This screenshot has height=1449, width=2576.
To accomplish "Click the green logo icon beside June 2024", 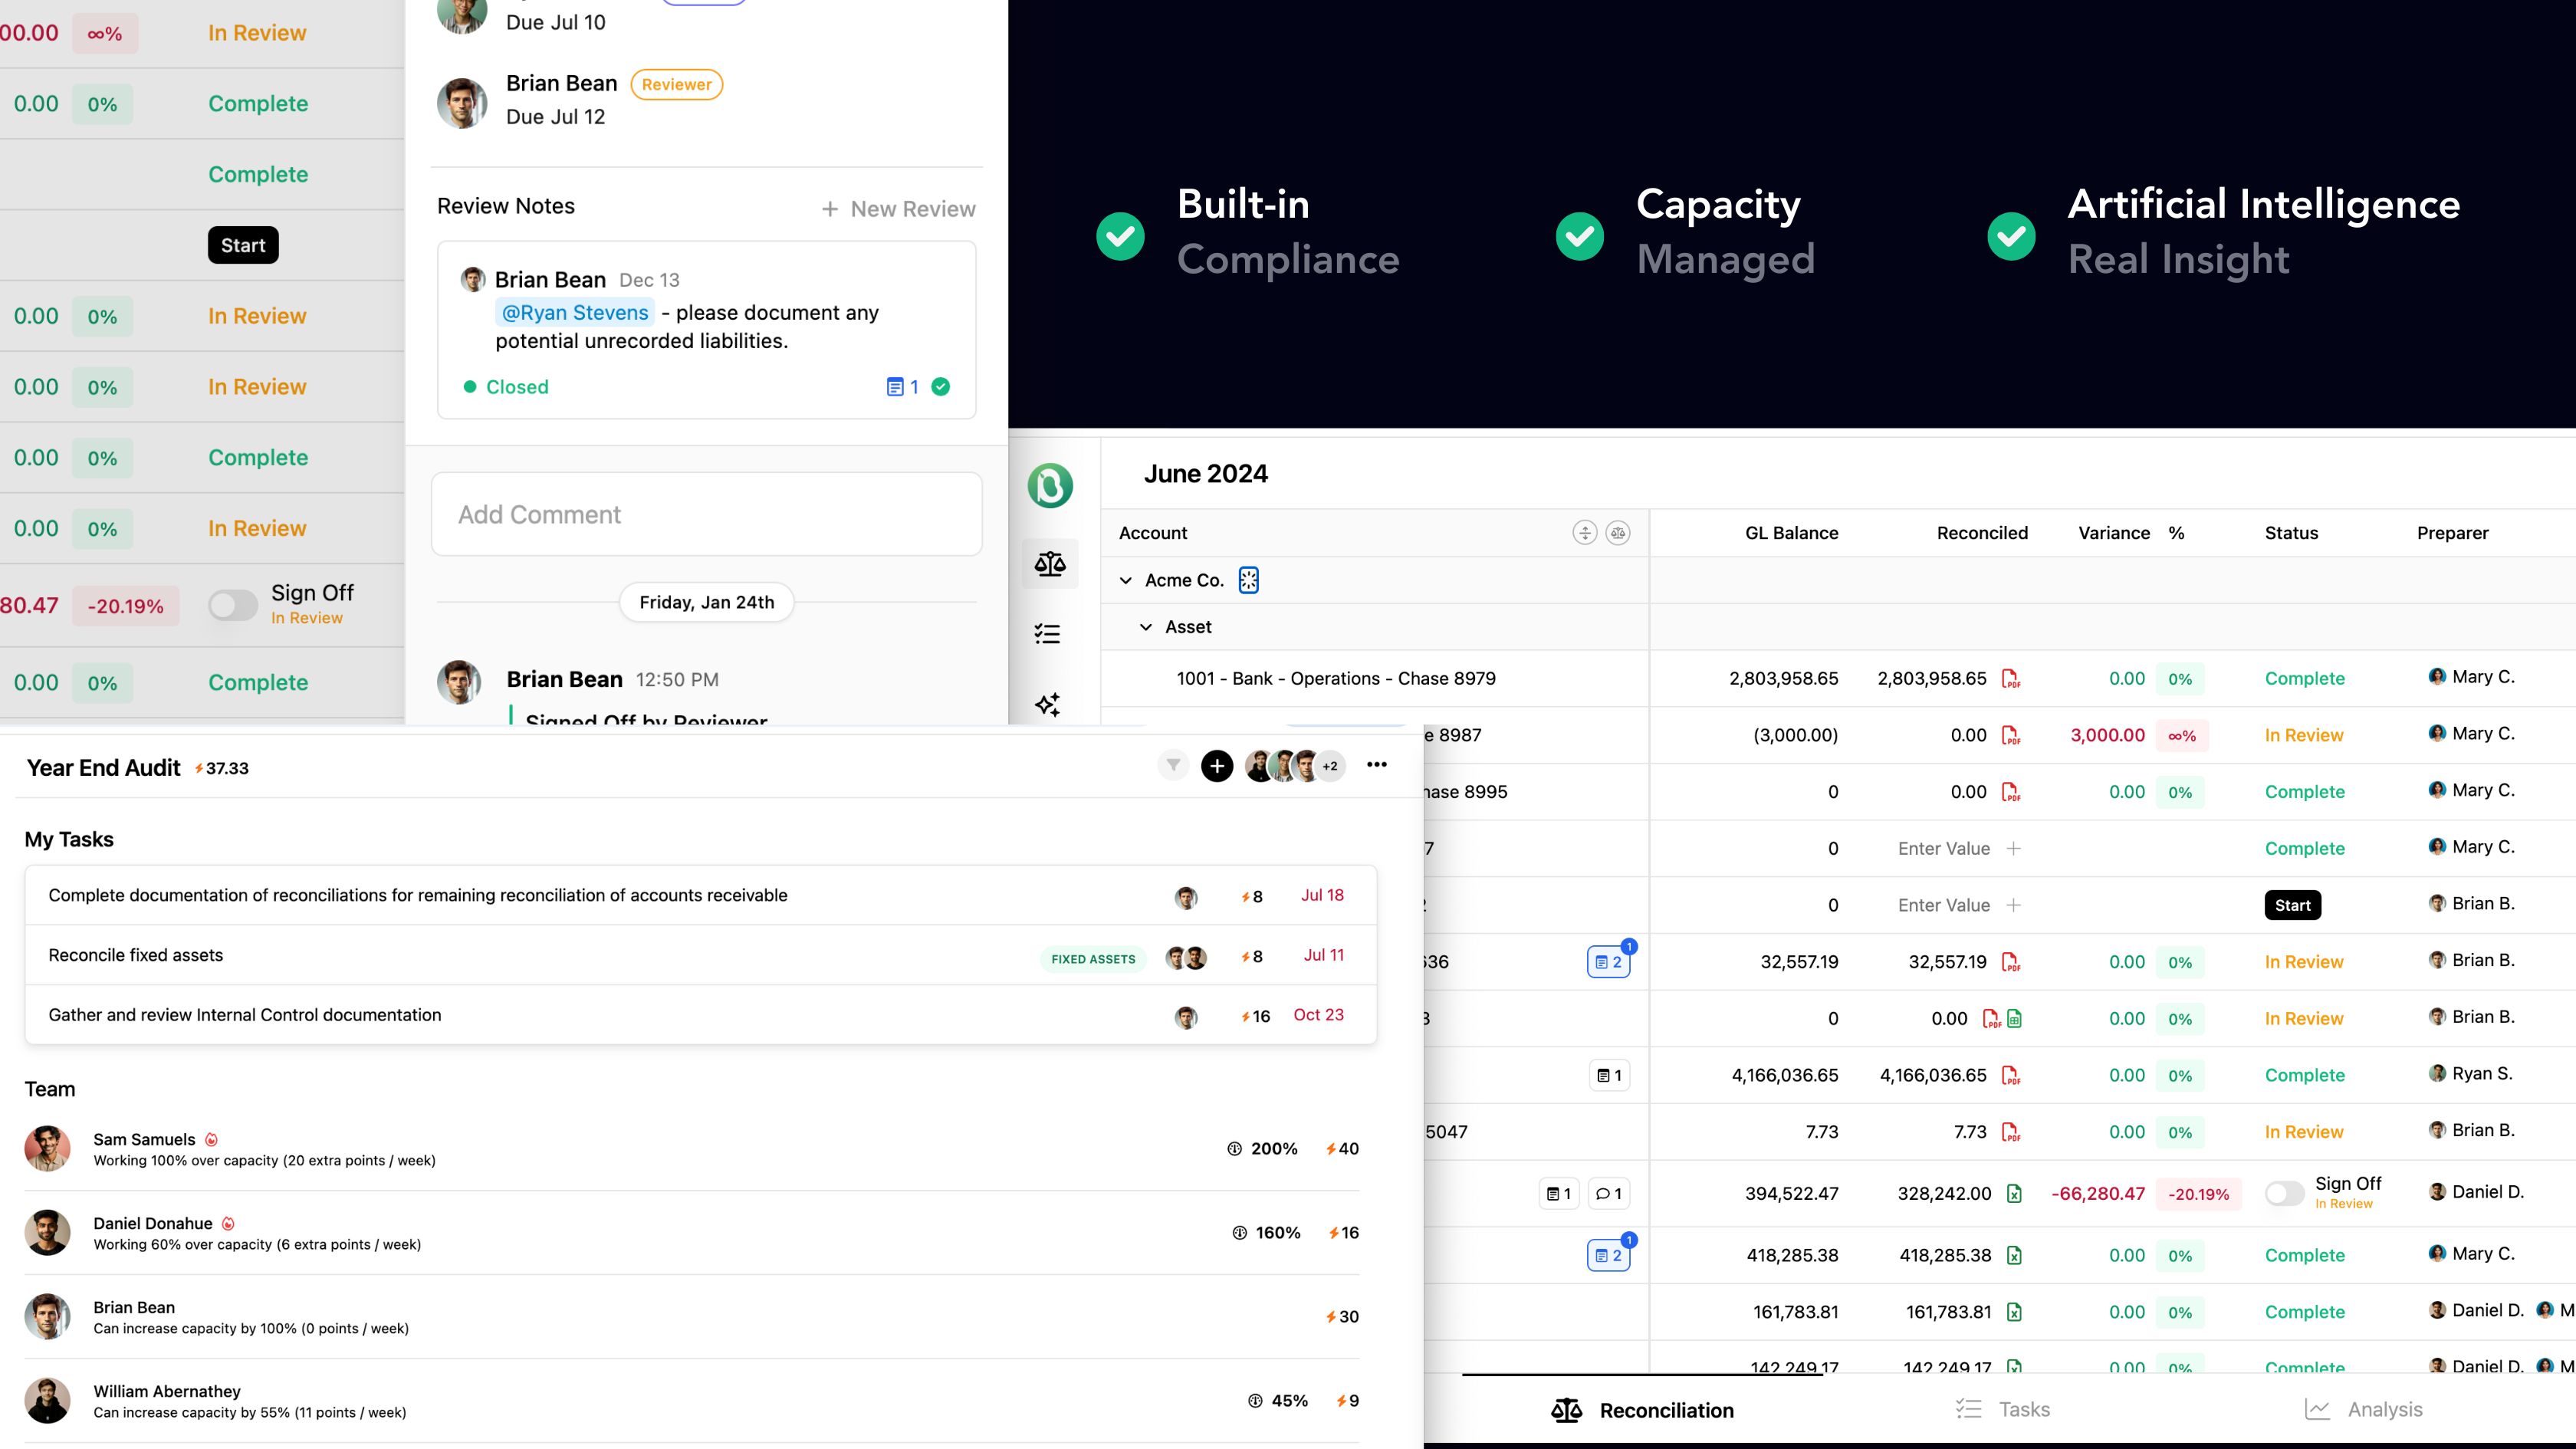I will pyautogui.click(x=1050, y=486).
